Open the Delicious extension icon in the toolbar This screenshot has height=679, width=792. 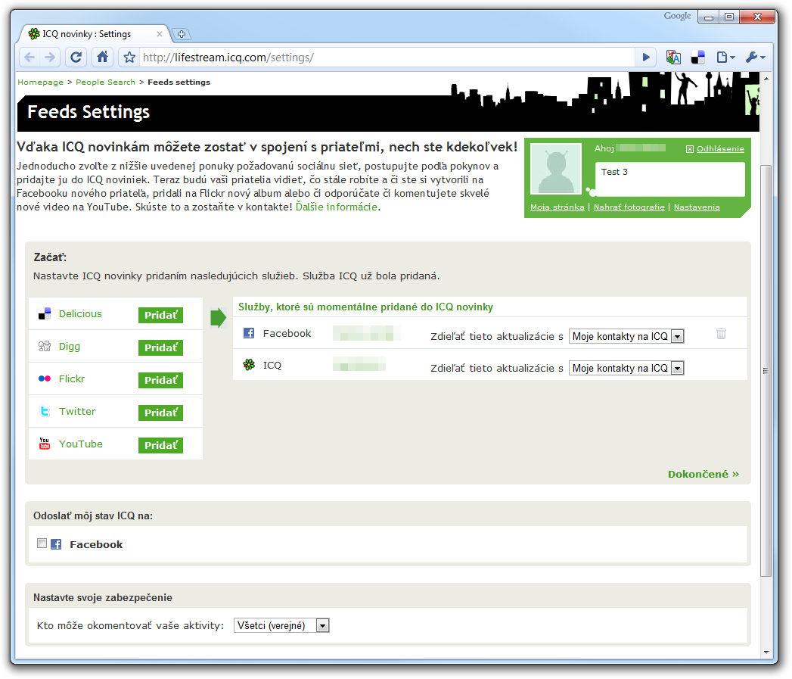(698, 57)
